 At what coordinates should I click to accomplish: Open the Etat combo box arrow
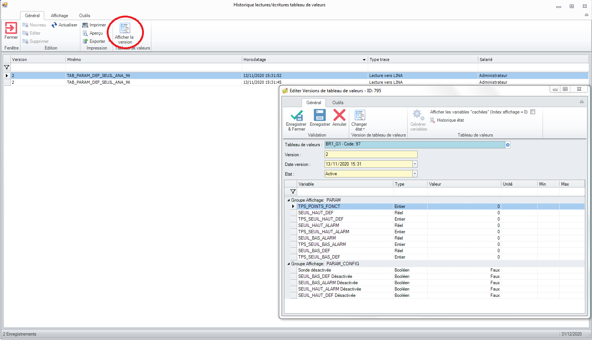point(415,174)
